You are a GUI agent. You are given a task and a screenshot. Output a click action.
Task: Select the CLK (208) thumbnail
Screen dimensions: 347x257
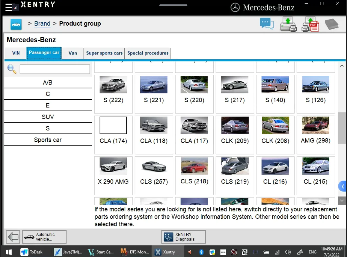(x=275, y=125)
